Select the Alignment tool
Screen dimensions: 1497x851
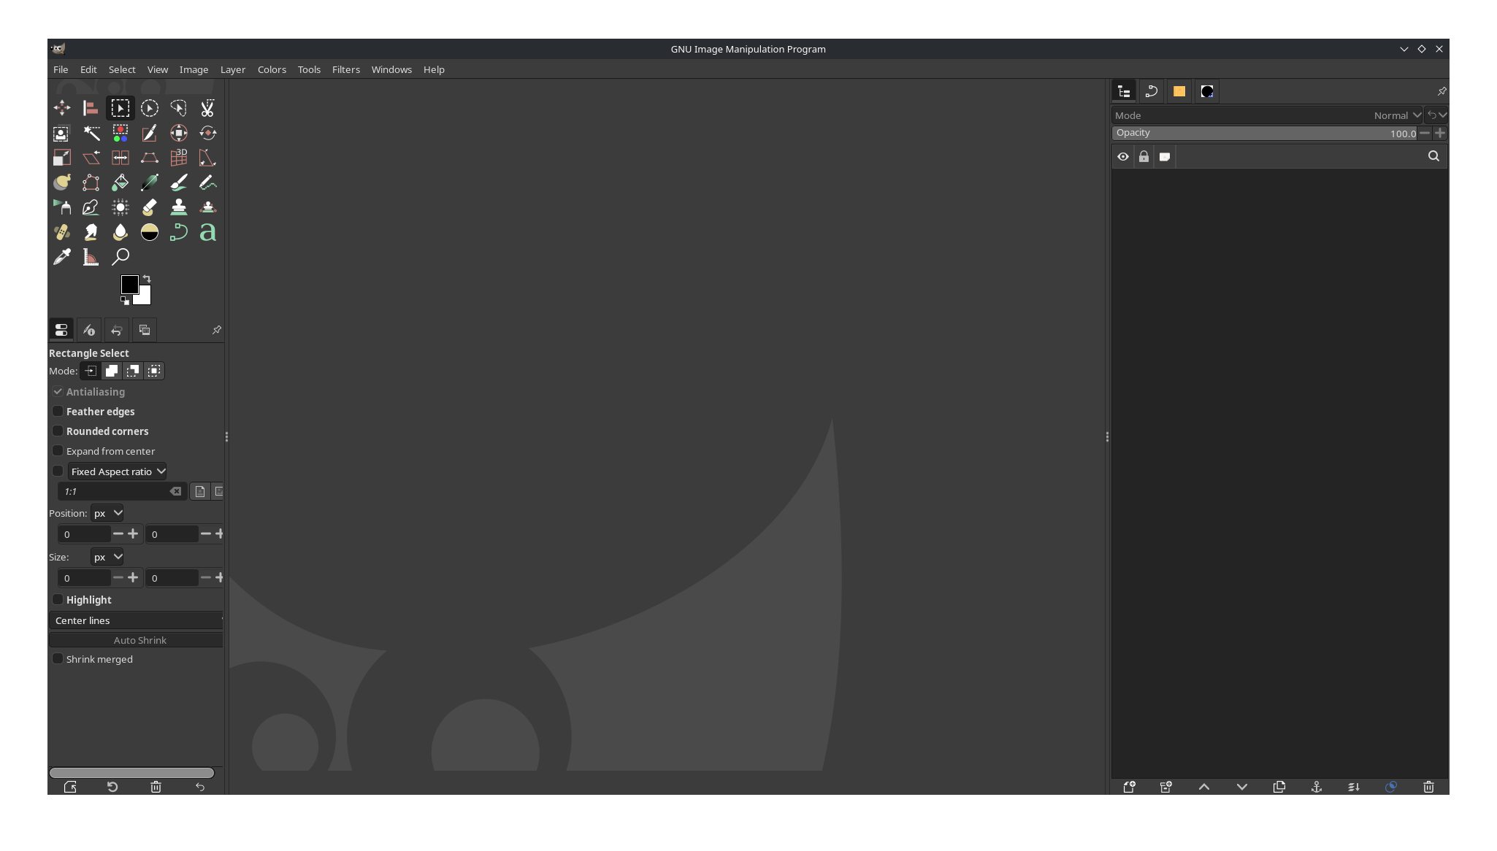(91, 108)
